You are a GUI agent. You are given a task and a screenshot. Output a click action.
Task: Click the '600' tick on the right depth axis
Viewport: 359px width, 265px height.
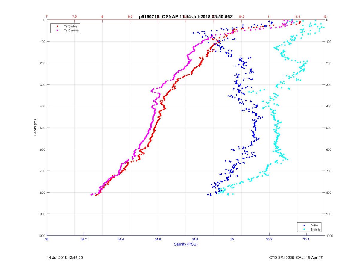[x=329, y=149]
